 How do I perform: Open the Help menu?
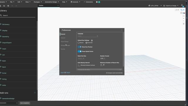coord(64,2)
